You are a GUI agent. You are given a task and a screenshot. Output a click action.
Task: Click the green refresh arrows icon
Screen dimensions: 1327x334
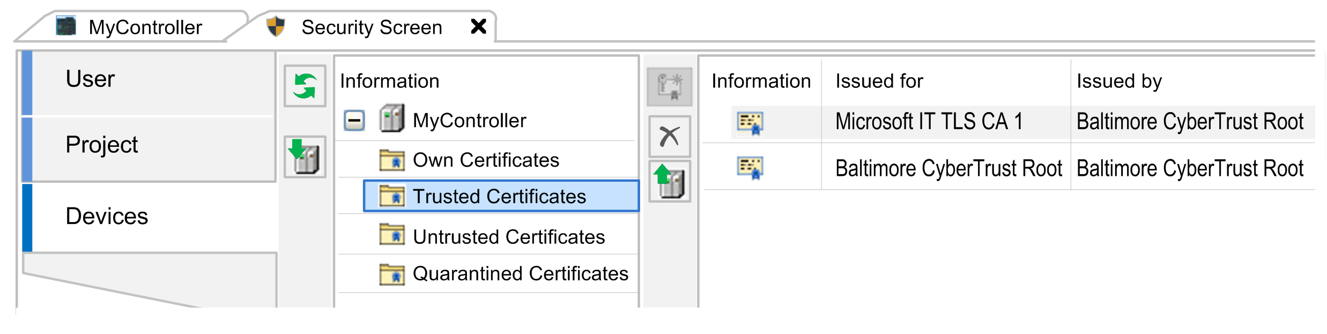305,86
